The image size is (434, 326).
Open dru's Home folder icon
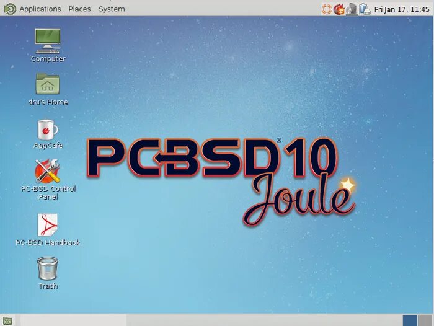pos(48,84)
